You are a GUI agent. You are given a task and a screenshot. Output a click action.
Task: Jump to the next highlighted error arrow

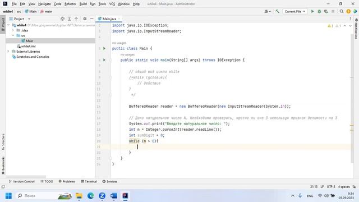pos(350,26)
